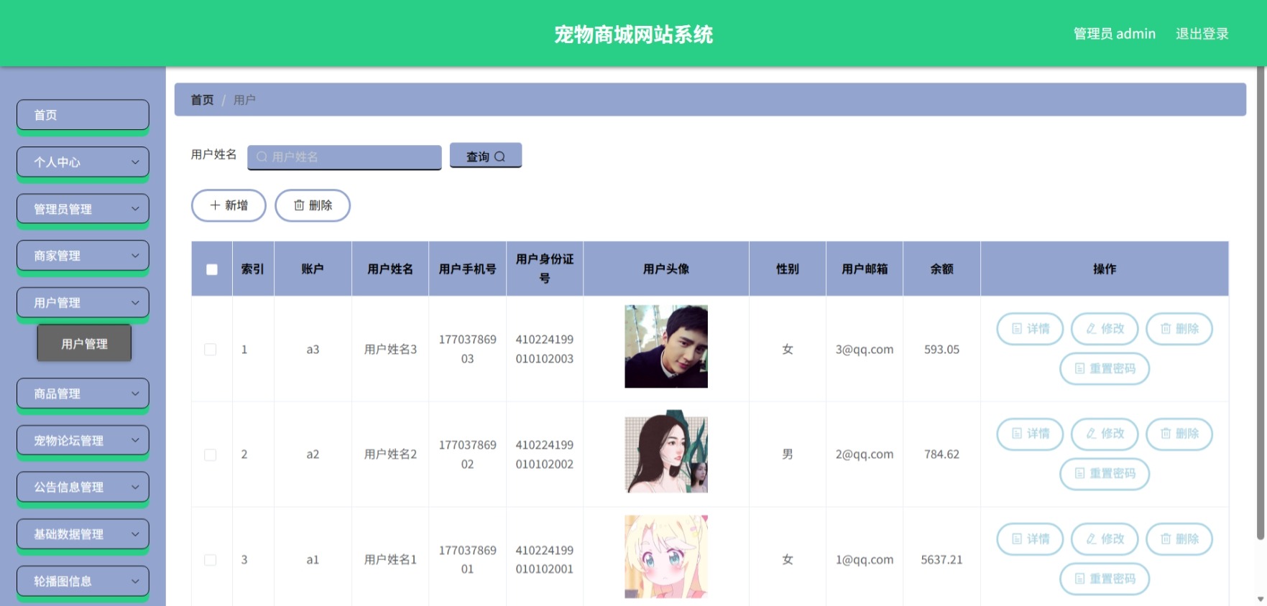This screenshot has height=606, width=1267.
Task: Click the 查询 search button
Action: click(486, 156)
